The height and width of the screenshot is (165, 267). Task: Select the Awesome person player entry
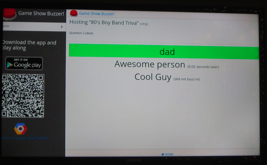pos(150,64)
